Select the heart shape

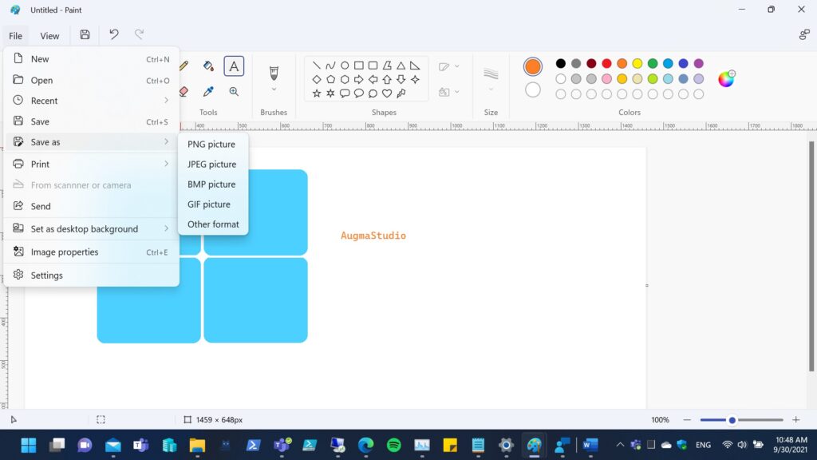[387, 93]
